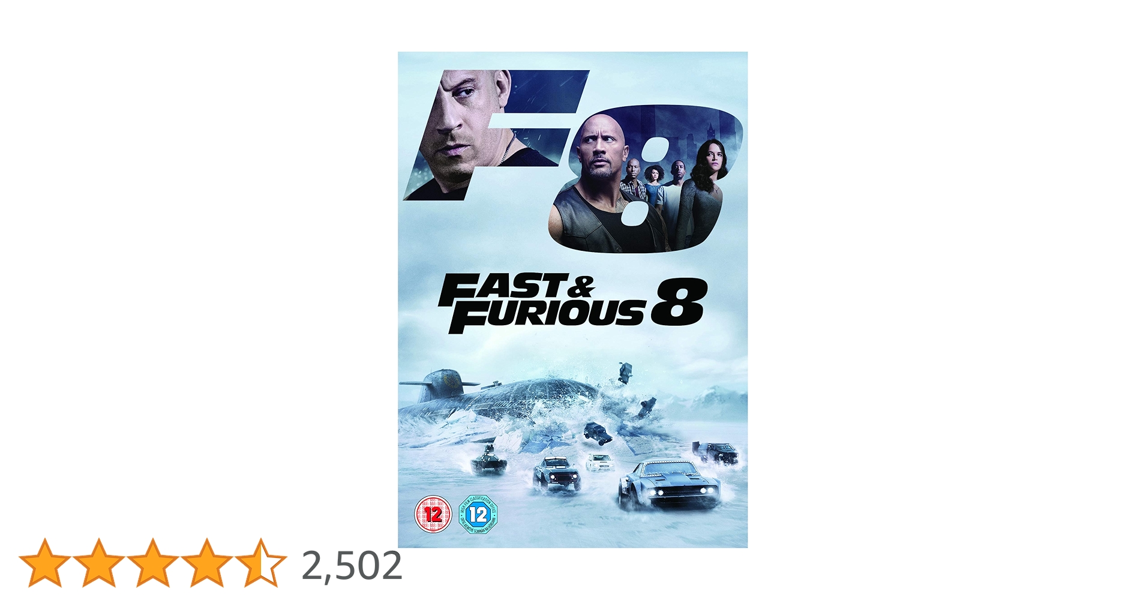Open the 2,502 ratings count
The width and height of the screenshot is (1146, 600).
352,565
